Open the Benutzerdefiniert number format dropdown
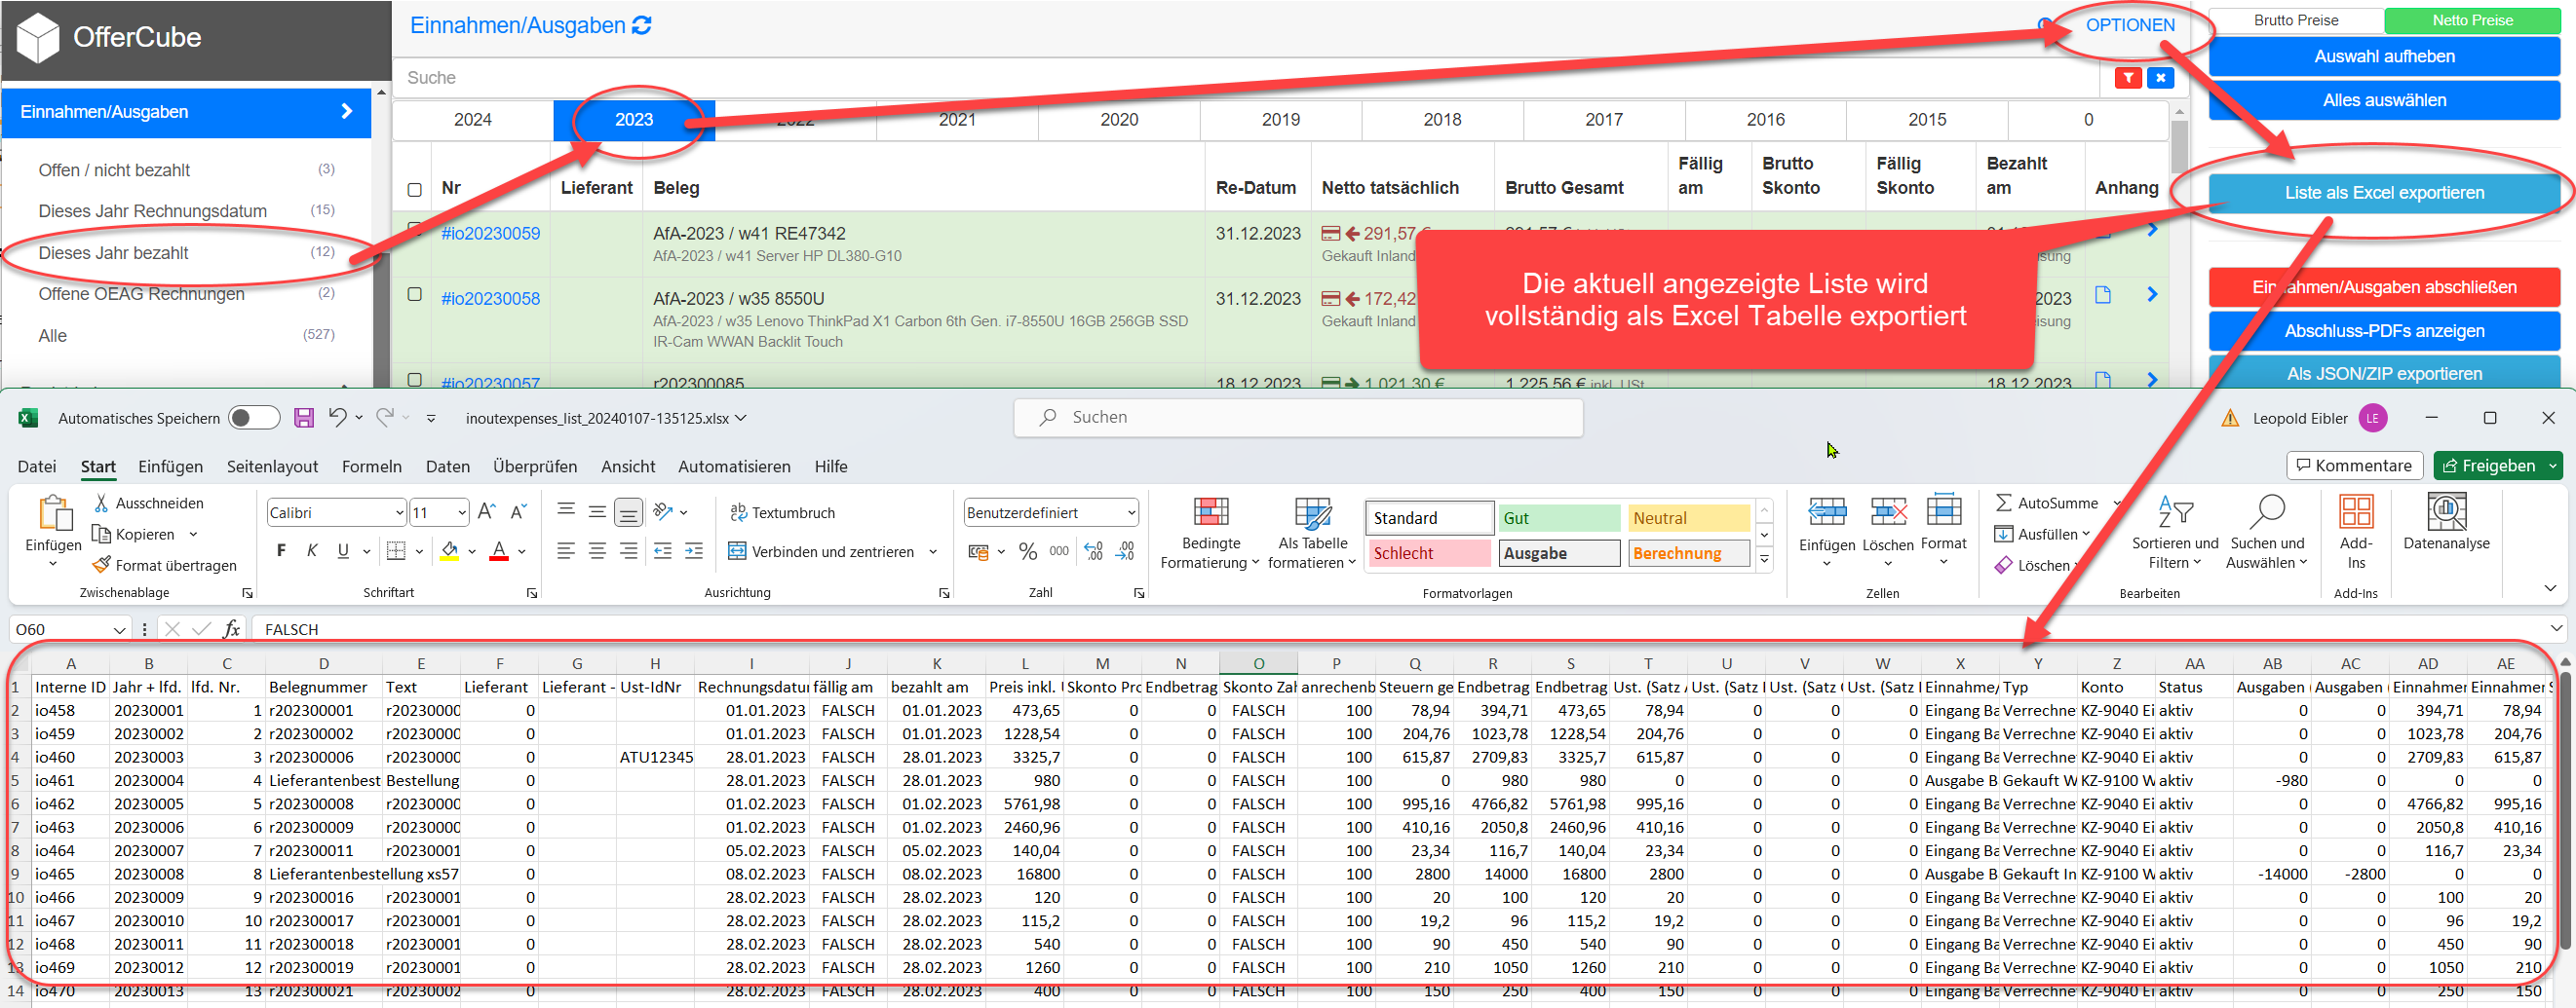Screen dimensions: 2576x1008 tap(1131, 512)
